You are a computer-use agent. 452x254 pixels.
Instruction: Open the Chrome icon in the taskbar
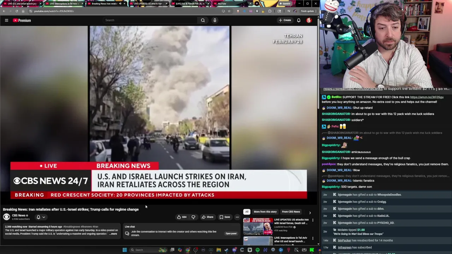click(188, 250)
